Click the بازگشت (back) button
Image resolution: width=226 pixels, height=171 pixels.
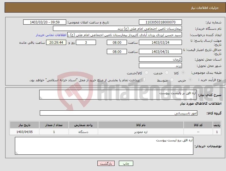tap(106, 163)
